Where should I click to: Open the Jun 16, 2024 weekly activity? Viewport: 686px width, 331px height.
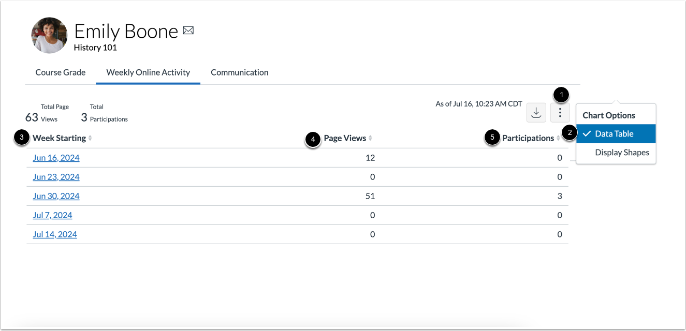pos(56,158)
